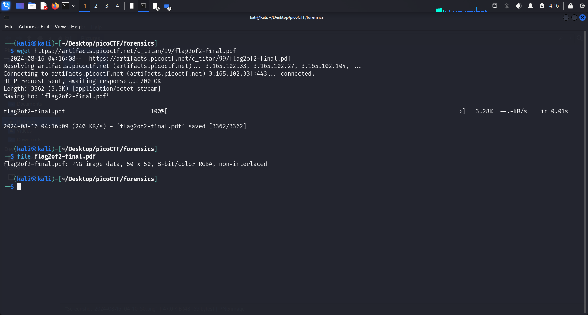This screenshot has height=315, width=588.
Task: Show notifications via the bell icon
Action: (x=531, y=6)
